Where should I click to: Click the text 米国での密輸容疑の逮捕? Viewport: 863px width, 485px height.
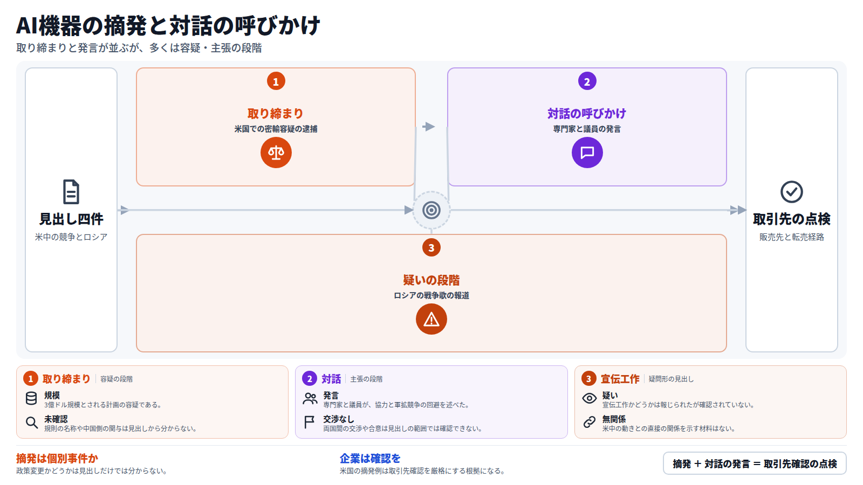[276, 129]
